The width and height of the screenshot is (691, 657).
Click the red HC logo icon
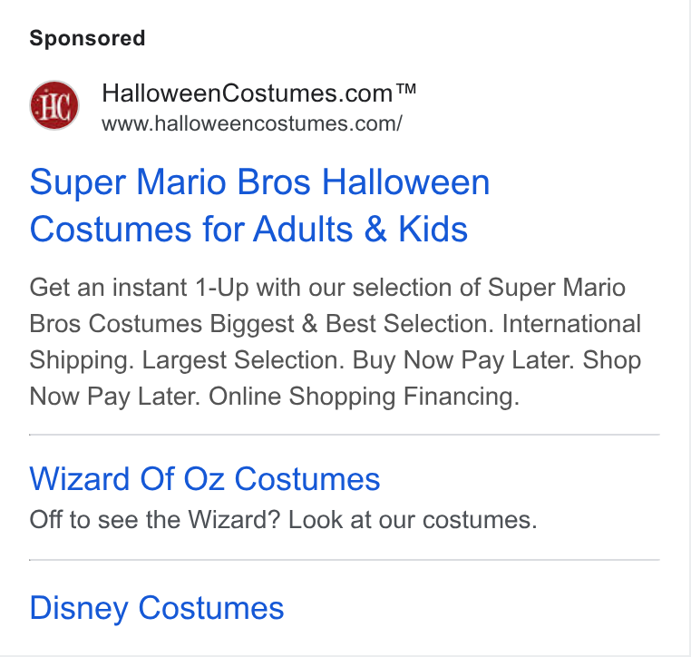[54, 105]
